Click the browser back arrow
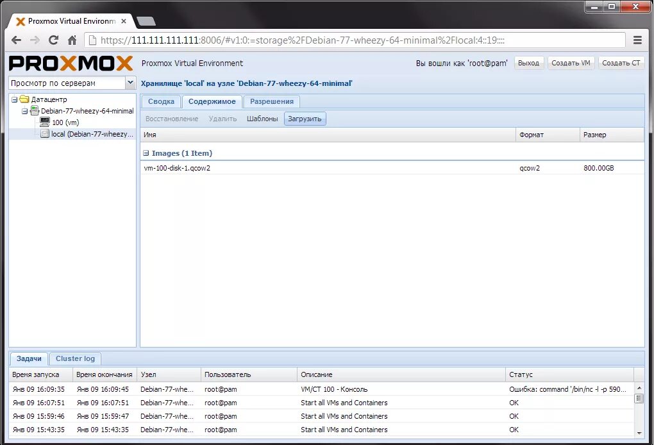 coord(16,40)
